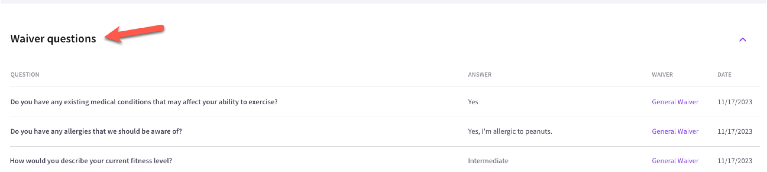Click the red annotation arrow

point(134,34)
